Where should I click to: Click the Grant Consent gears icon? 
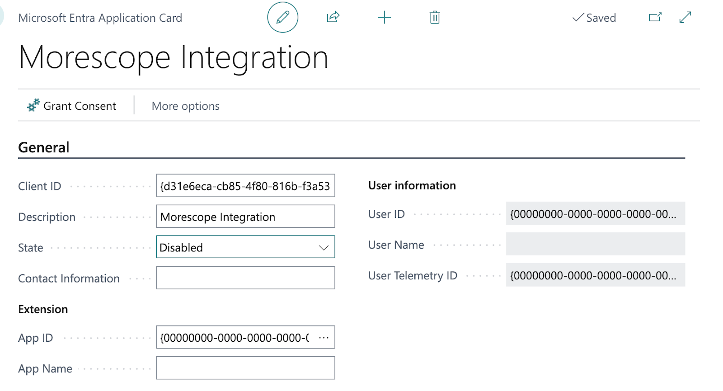pos(33,105)
